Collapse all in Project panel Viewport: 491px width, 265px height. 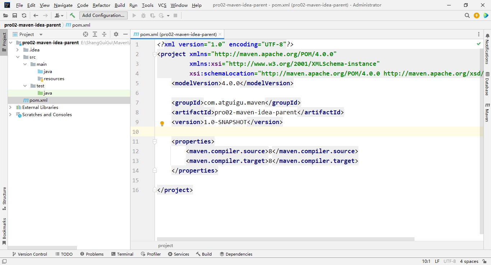pos(104,34)
